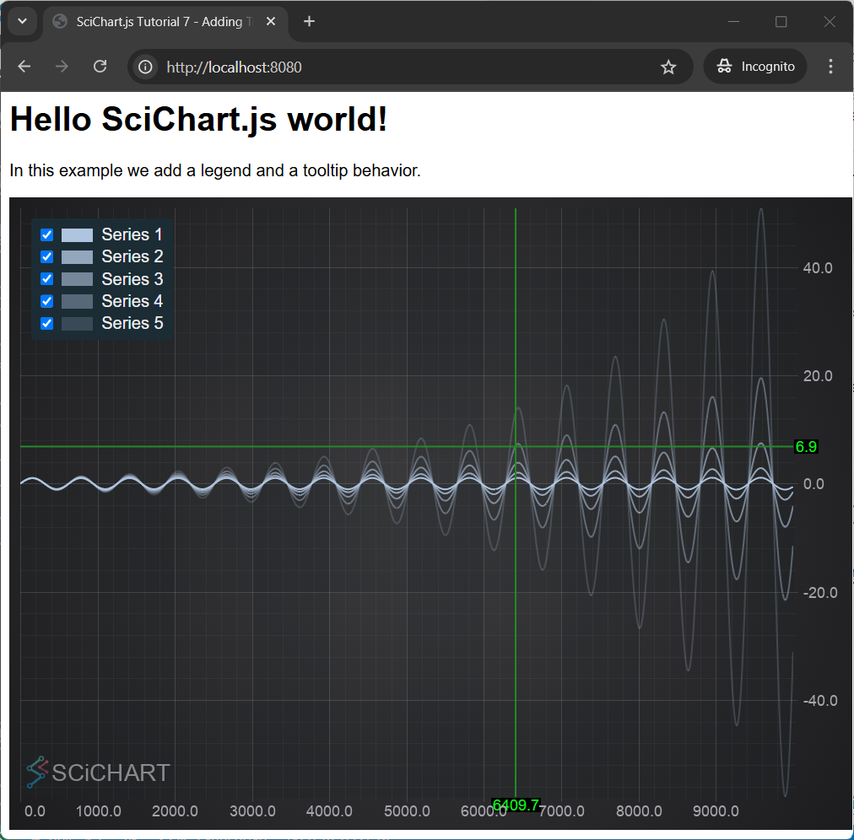Uncheck the Series 1 checkbox
Image resolution: width=854 pixels, height=840 pixels.
click(x=47, y=234)
